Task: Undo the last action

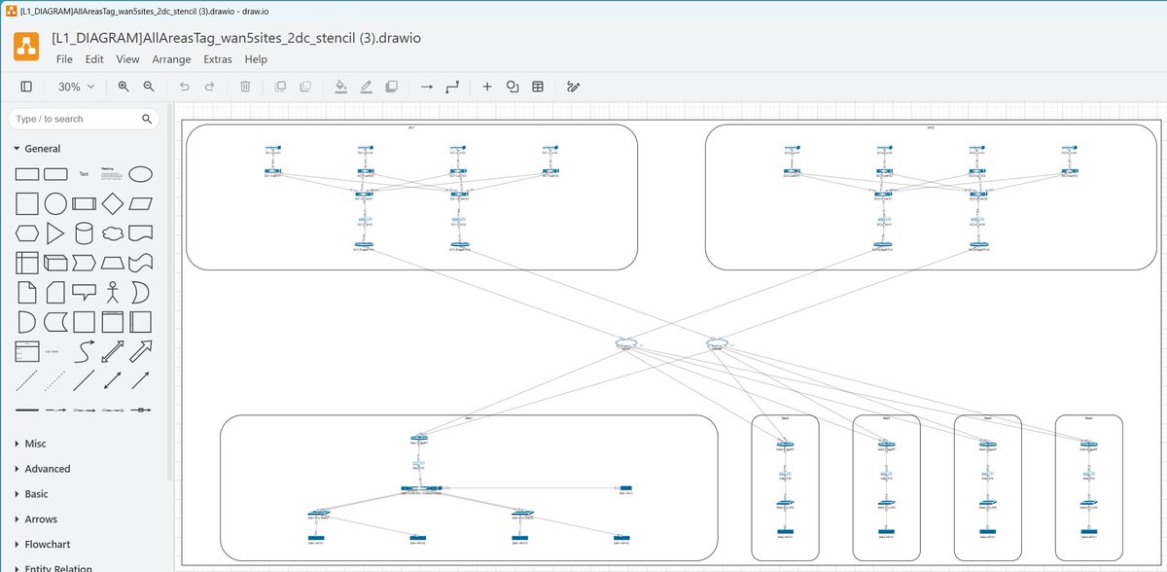Action: tap(185, 87)
